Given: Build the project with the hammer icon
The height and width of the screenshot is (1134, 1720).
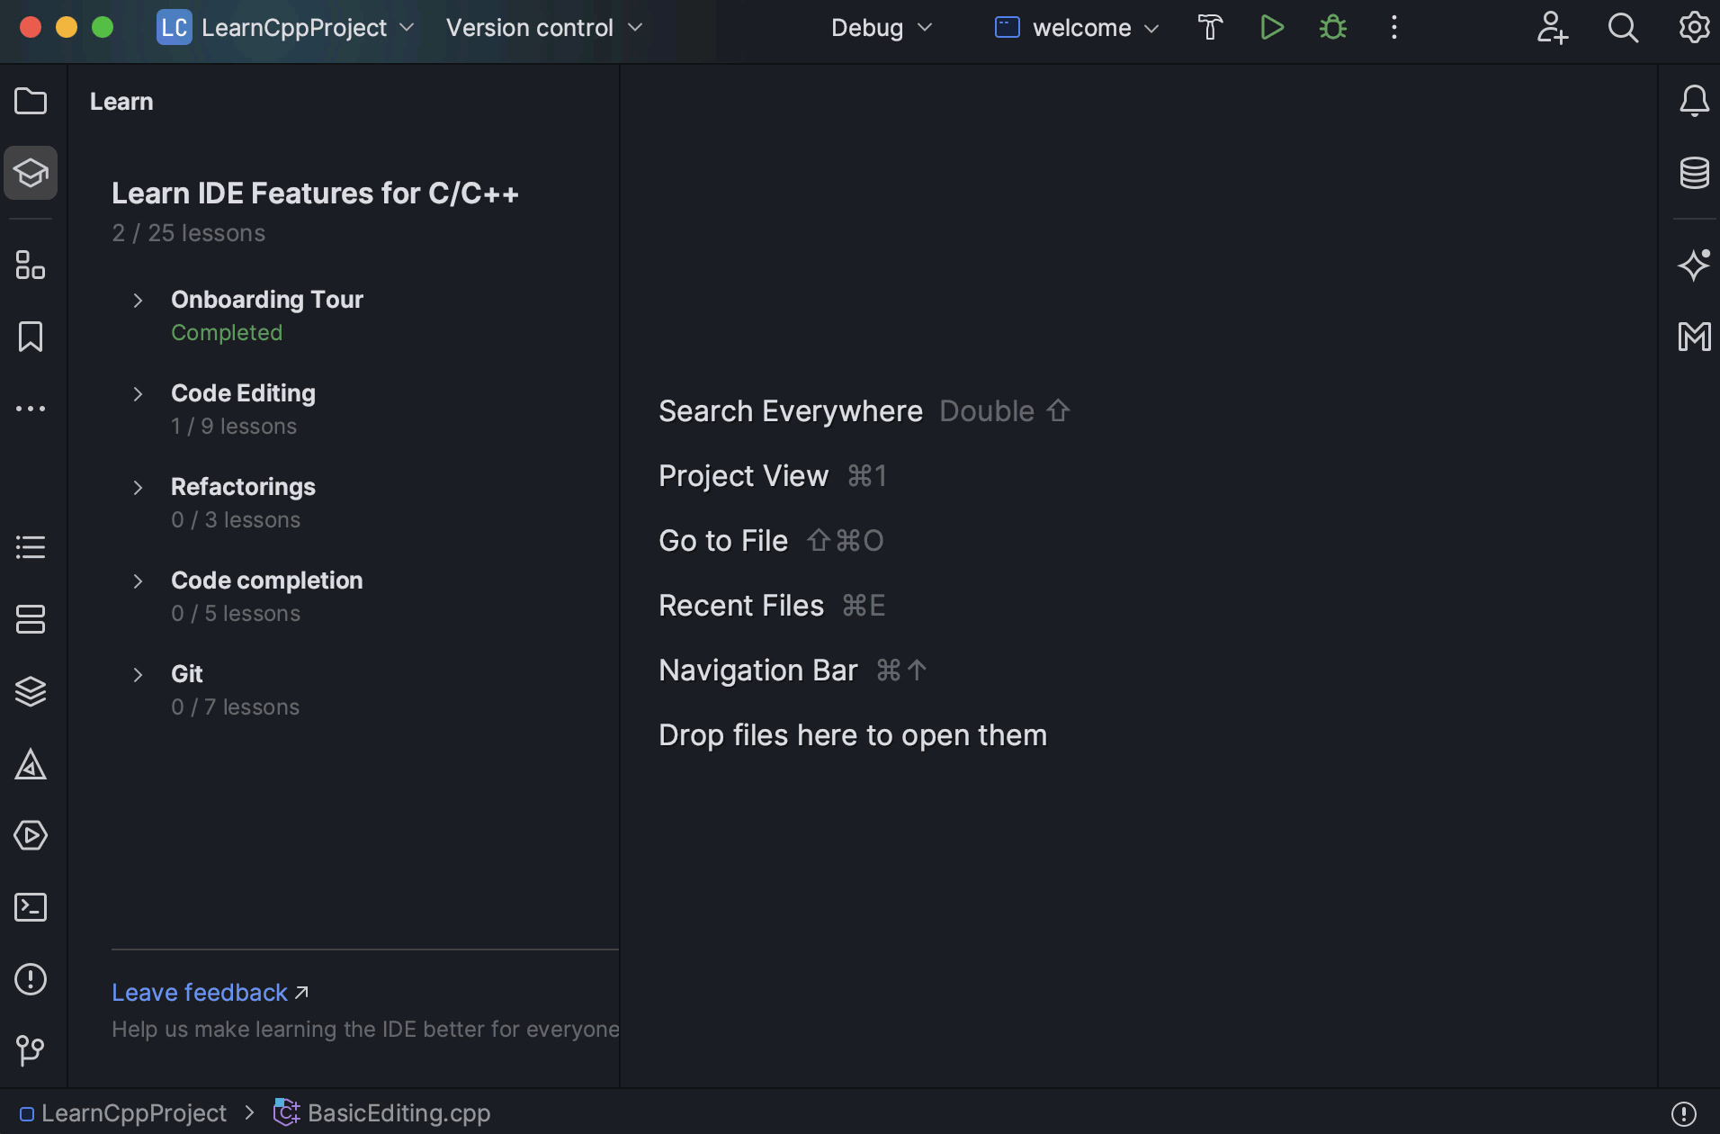Looking at the screenshot, I should [1210, 27].
